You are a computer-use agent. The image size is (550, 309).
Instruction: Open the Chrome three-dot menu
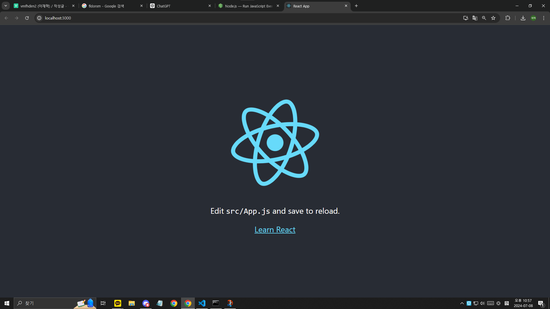pyautogui.click(x=543, y=18)
